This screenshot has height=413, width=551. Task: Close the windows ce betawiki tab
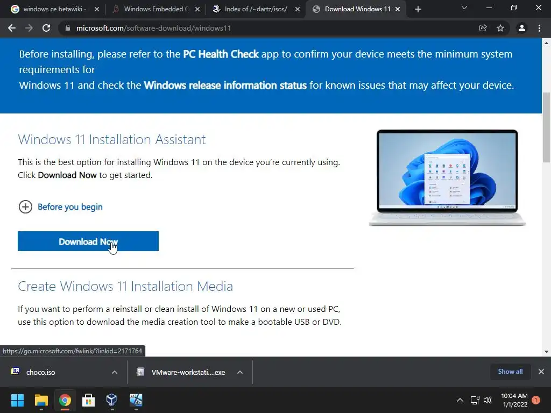point(97,10)
